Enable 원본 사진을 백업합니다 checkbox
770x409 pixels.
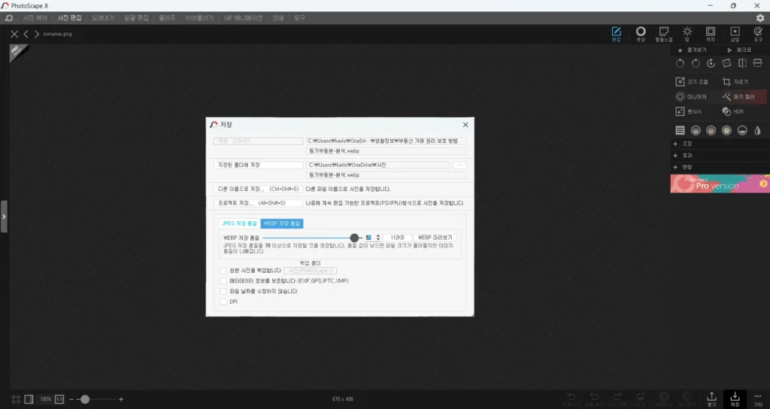point(223,271)
